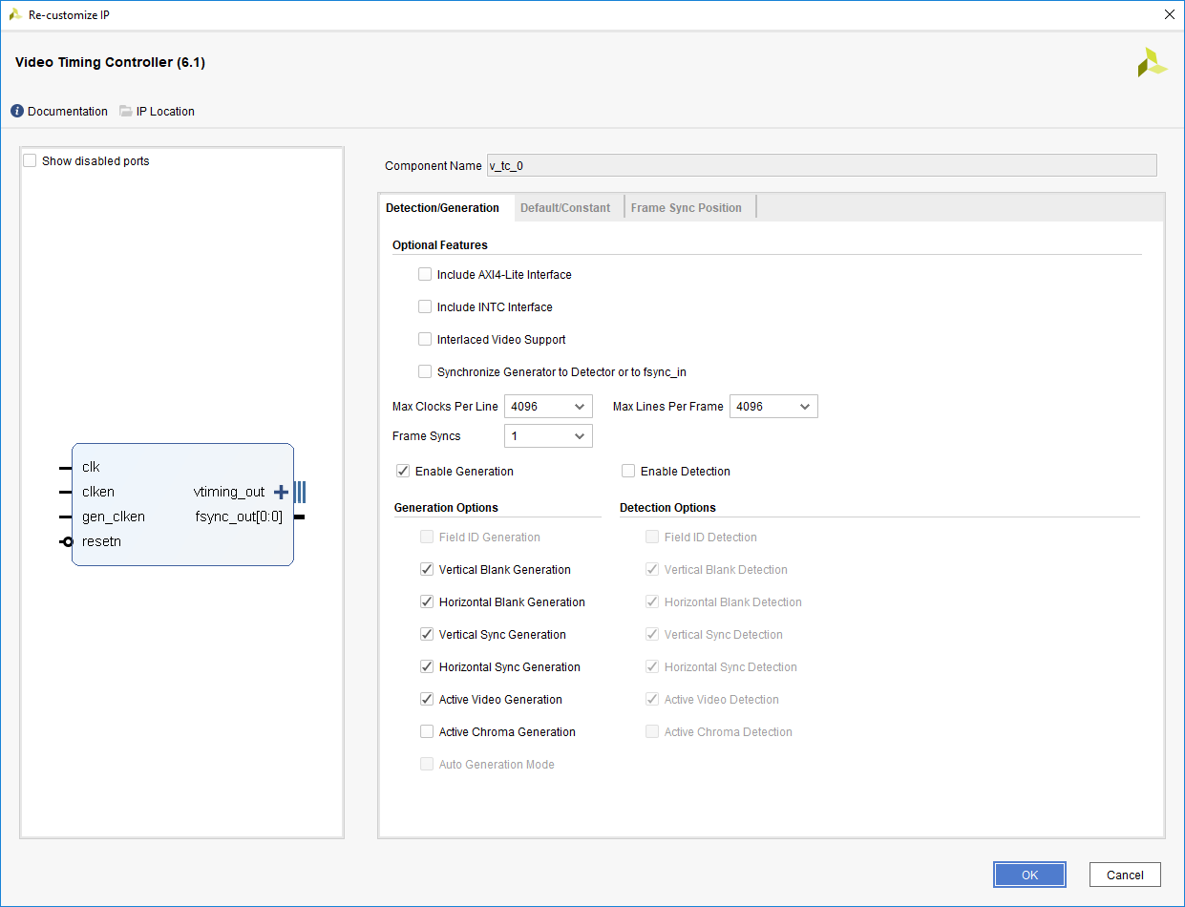Screen dimensions: 1185x907
Task: Click the Xilinx logo at top right
Action: [1152, 63]
